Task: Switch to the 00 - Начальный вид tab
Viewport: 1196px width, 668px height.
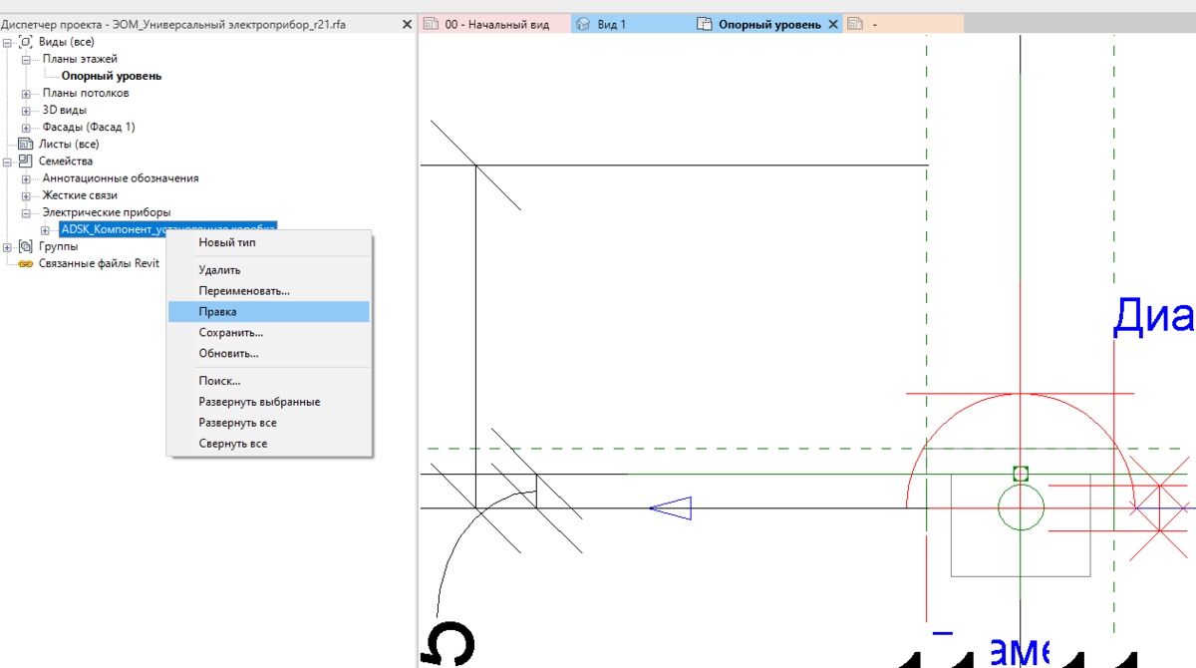Action: coord(495,24)
